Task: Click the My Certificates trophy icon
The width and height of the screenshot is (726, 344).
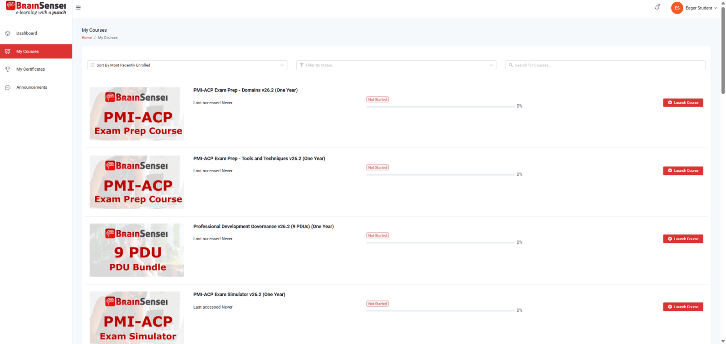Action: 8,69
